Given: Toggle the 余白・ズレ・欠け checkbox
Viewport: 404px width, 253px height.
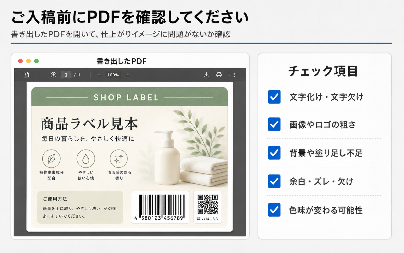Looking at the screenshot, I should (x=274, y=181).
